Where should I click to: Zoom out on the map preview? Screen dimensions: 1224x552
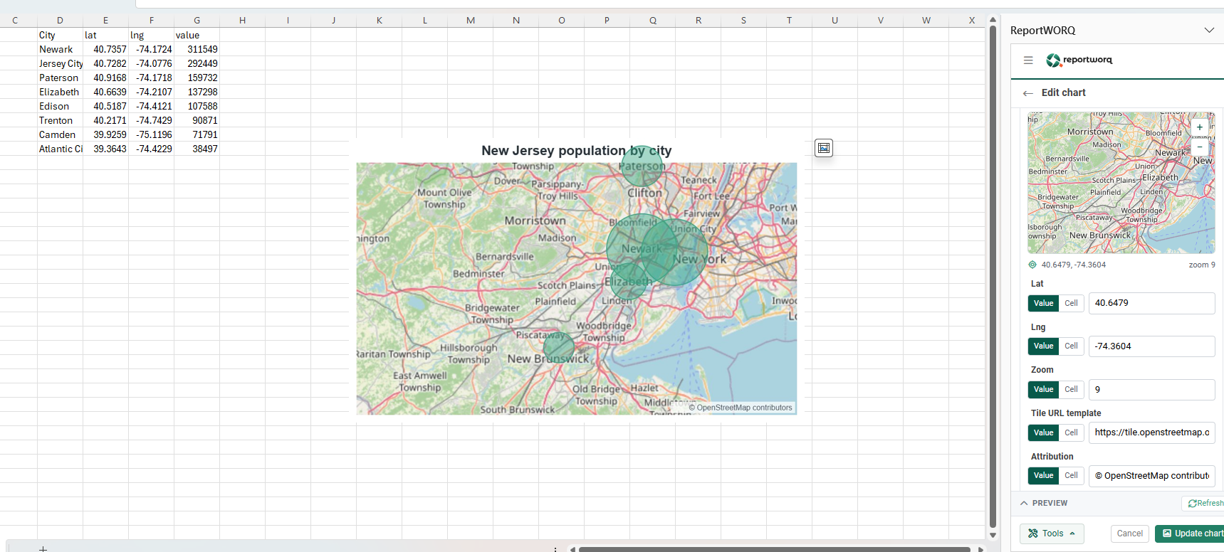point(1200,147)
